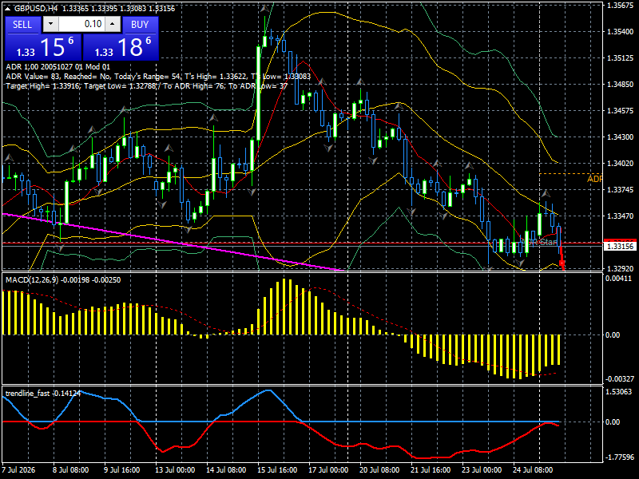Image resolution: width=639 pixels, height=479 pixels.
Task: Click price scale value 1.35675
Action: tap(621, 6)
